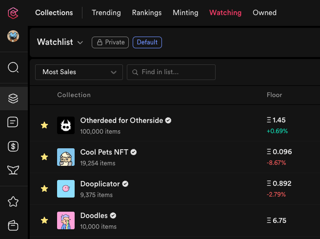The height and width of the screenshot is (239, 320).
Task: Open the Doodles collection thumbnail
Action: point(66,220)
